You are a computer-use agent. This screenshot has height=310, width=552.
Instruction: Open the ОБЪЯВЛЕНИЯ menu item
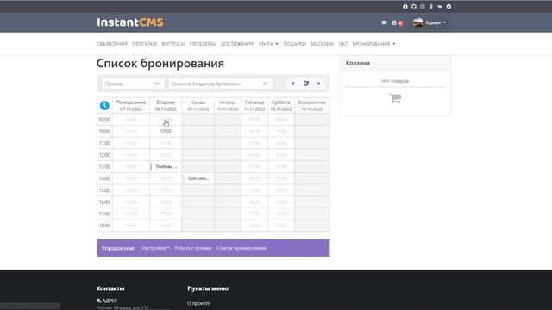click(111, 44)
